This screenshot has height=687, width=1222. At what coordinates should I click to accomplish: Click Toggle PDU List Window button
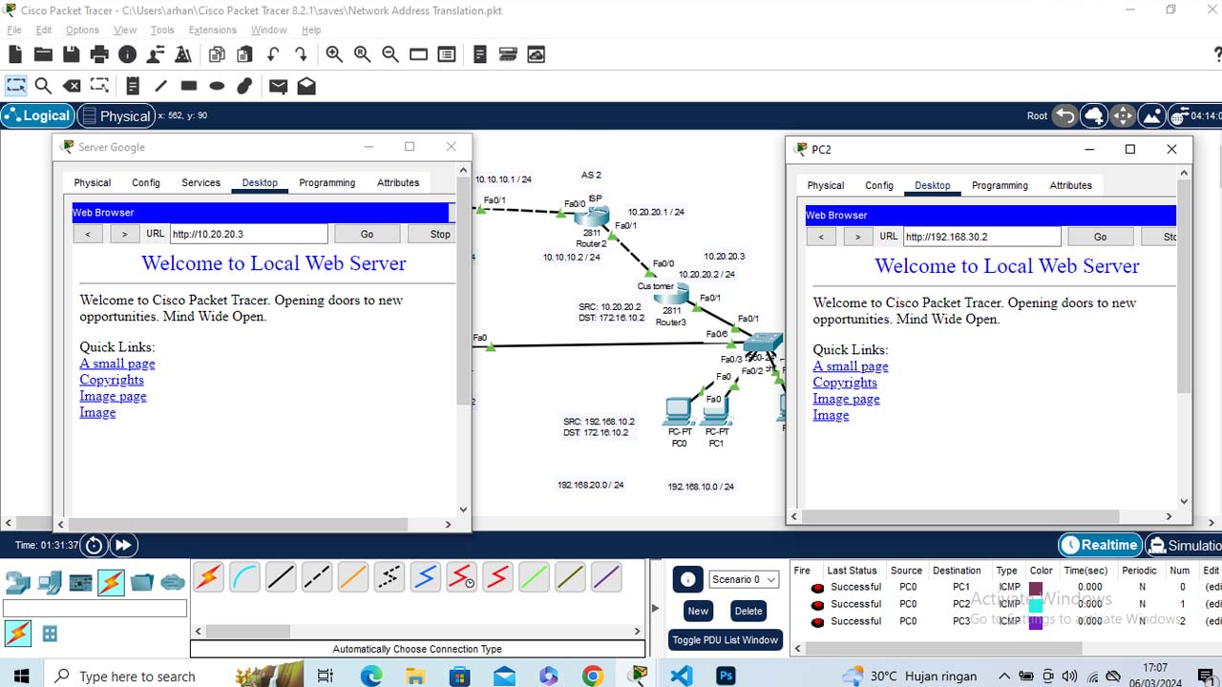725,639
